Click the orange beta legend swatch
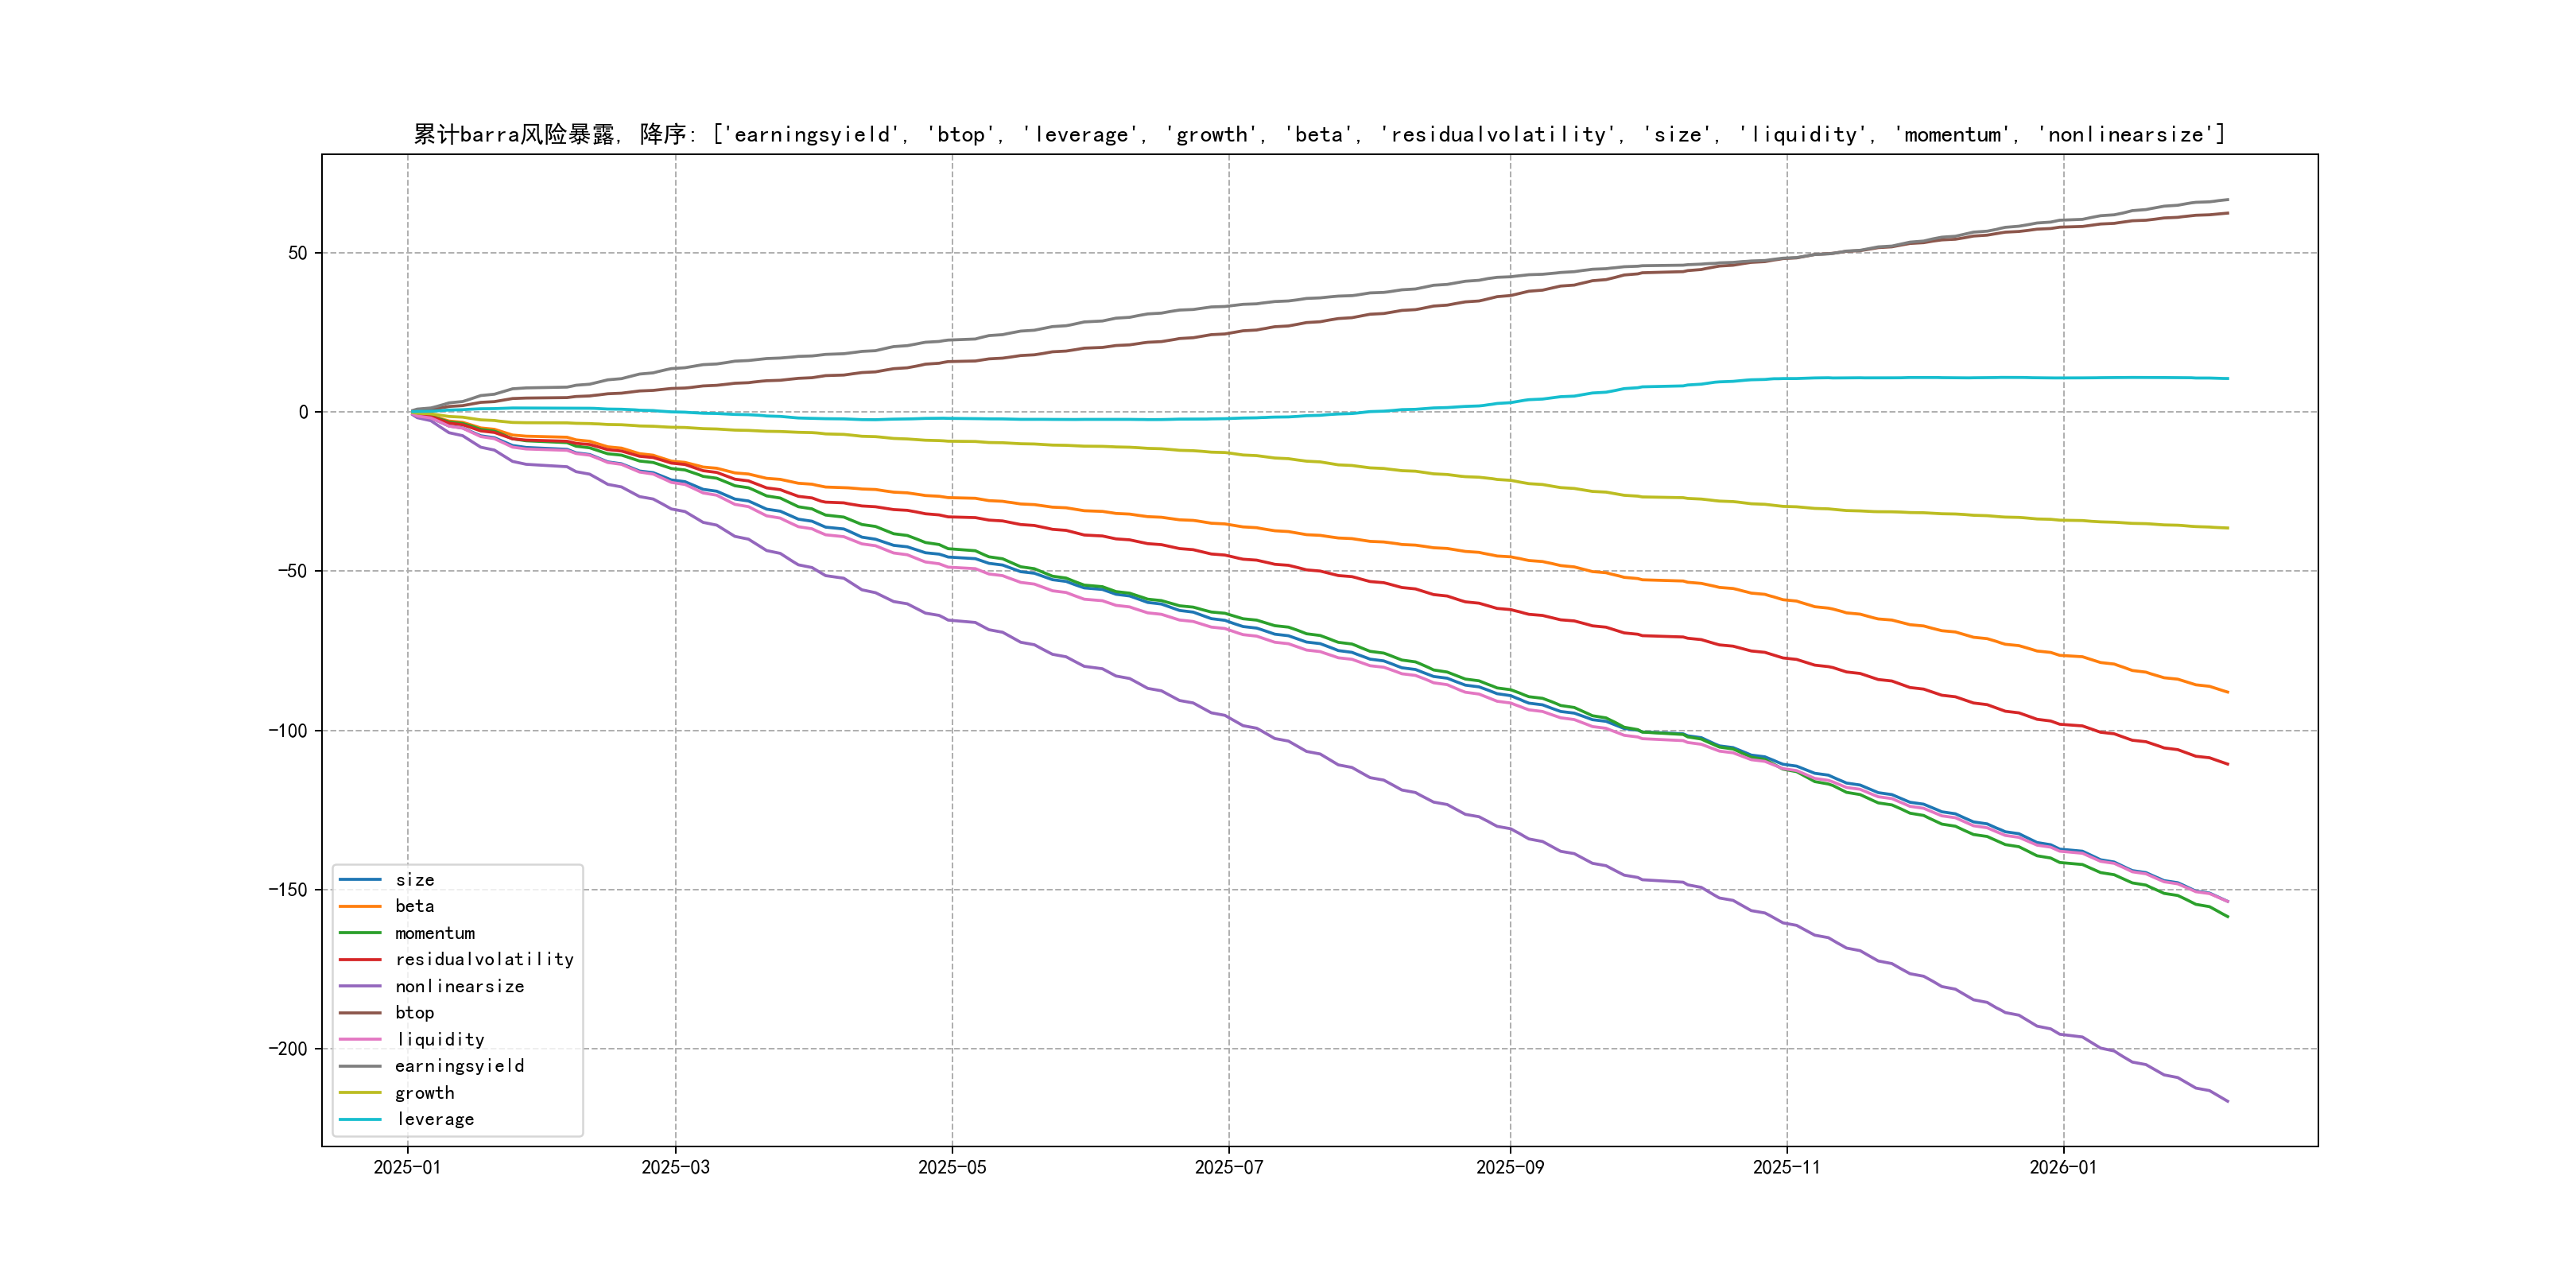This screenshot has height=1288, width=2576. pos(360,907)
